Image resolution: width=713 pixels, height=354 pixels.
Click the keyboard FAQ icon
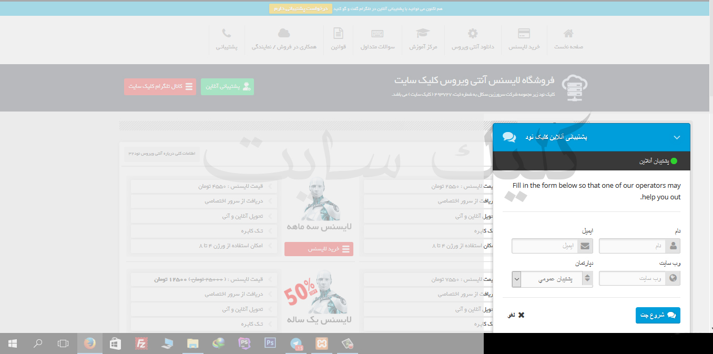click(x=377, y=34)
